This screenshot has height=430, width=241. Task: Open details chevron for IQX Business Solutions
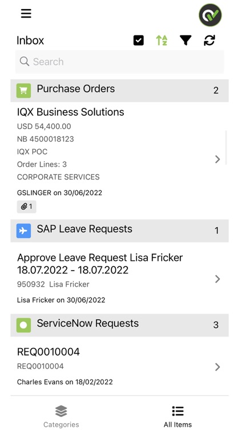pyautogui.click(x=218, y=159)
